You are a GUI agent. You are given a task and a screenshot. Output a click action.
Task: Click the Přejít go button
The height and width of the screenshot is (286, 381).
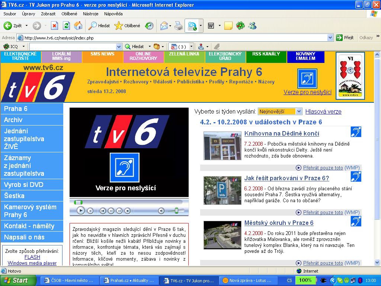[x=345, y=38]
